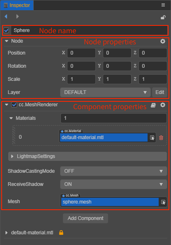Click the Add Component button
The image size is (171, 245).
[x=85, y=218]
